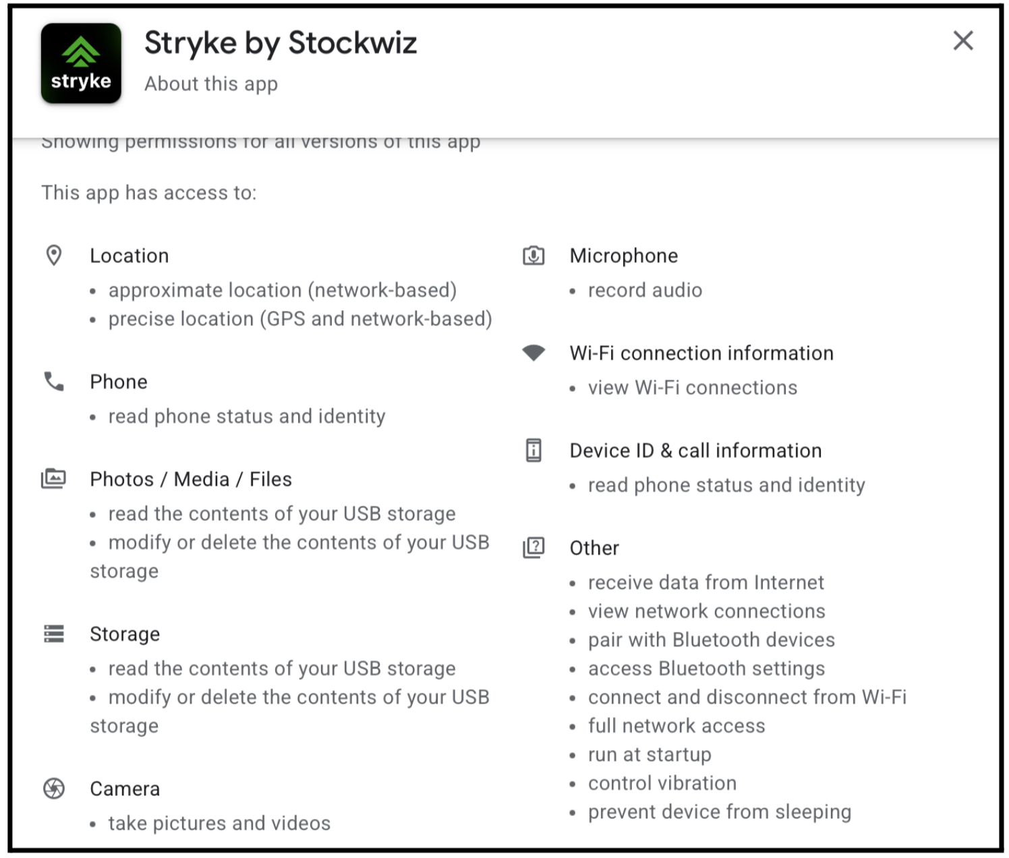The width and height of the screenshot is (1009, 858).
Task: Select the Device ID & call information icon
Action: click(x=533, y=450)
